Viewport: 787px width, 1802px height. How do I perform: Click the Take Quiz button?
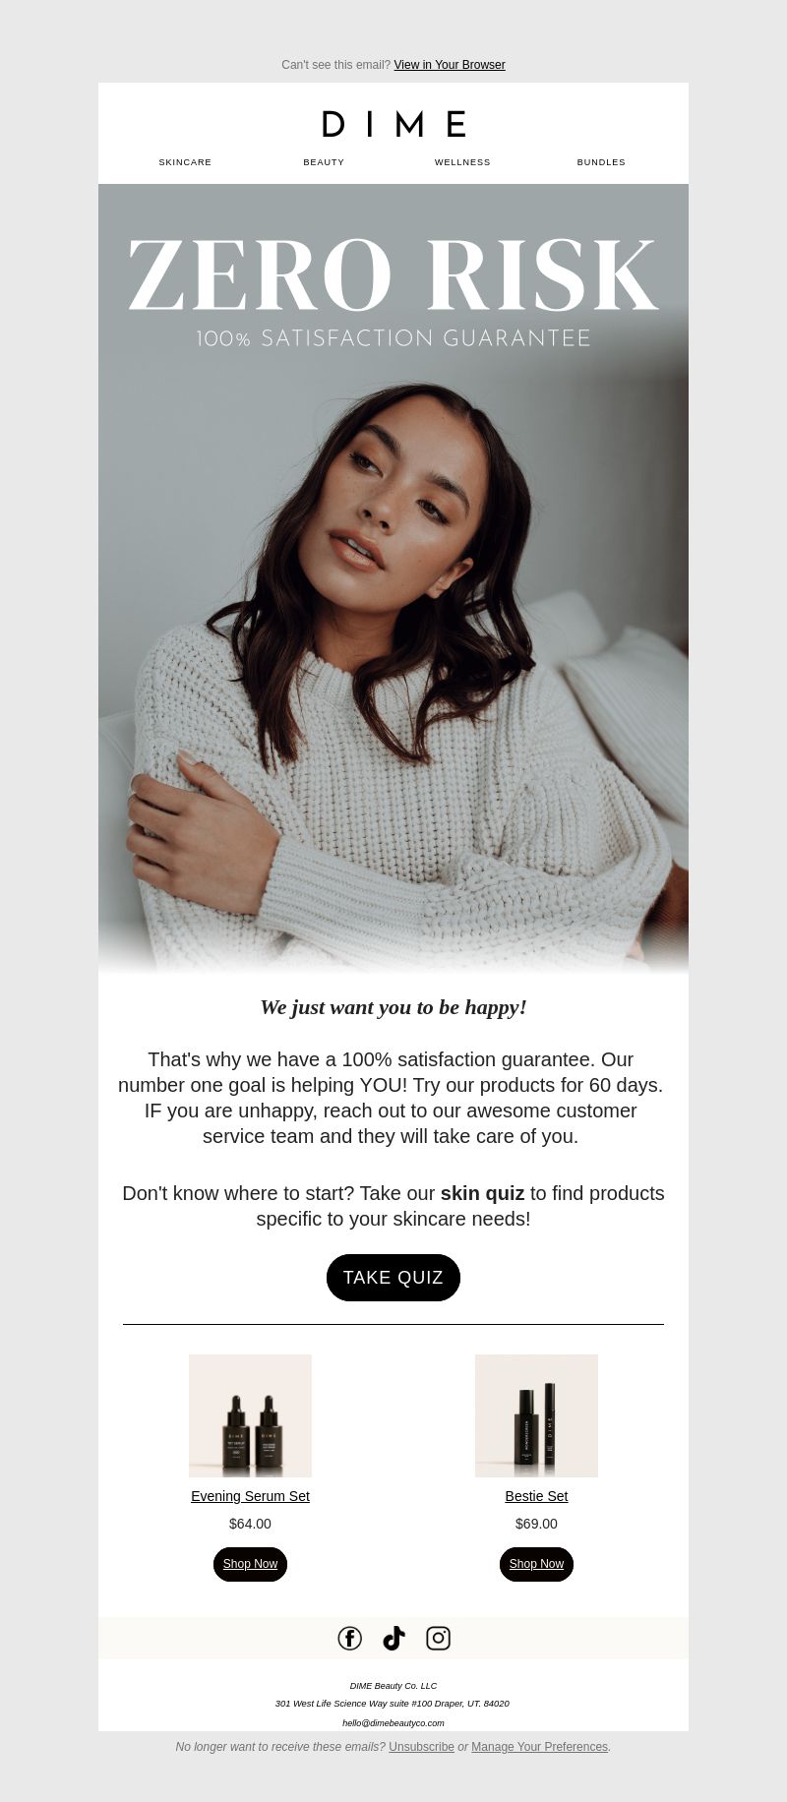[x=393, y=1278]
